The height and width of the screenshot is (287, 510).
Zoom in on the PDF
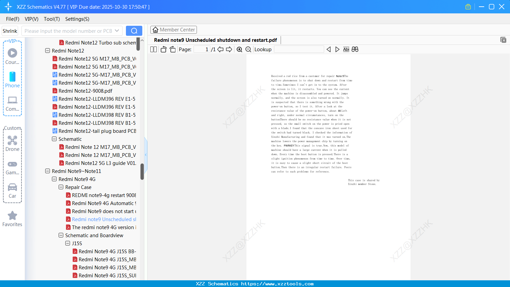239,50
